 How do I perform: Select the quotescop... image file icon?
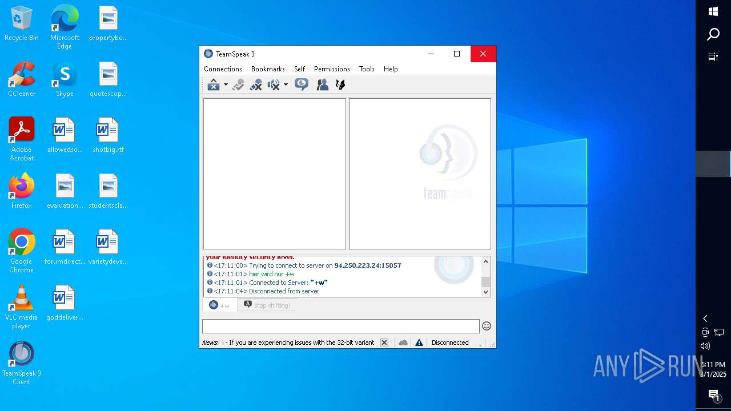tap(108, 79)
